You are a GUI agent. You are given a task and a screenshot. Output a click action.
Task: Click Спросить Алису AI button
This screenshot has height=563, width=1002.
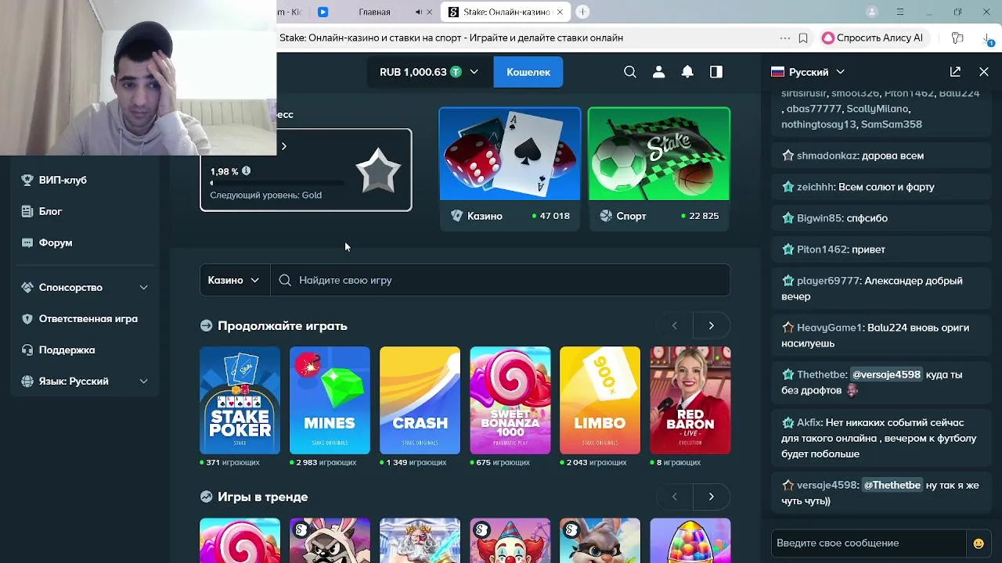coord(873,38)
